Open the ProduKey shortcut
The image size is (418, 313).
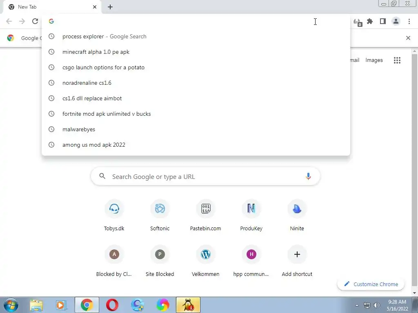251,216
